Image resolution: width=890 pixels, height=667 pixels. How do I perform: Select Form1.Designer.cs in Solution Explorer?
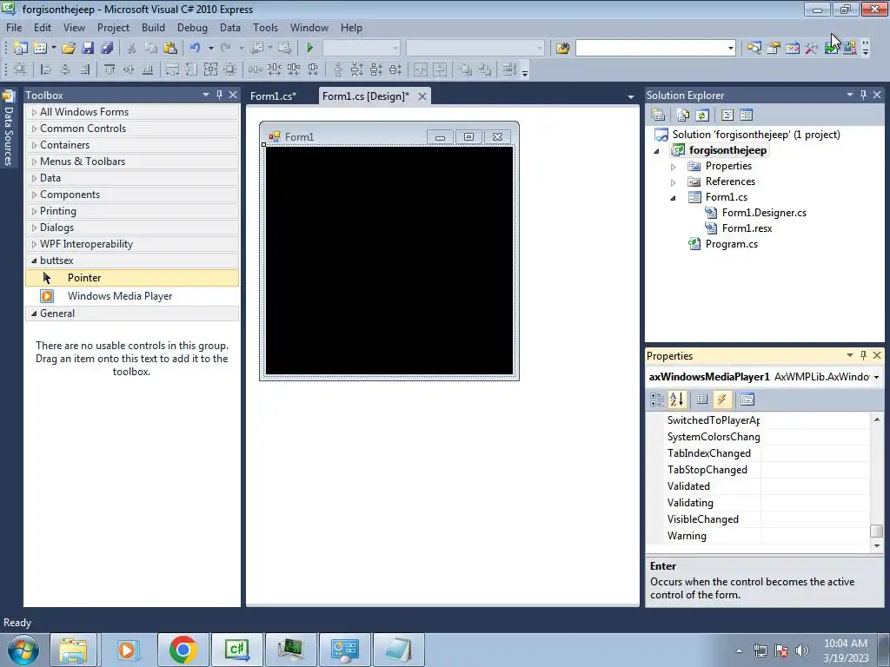click(764, 213)
